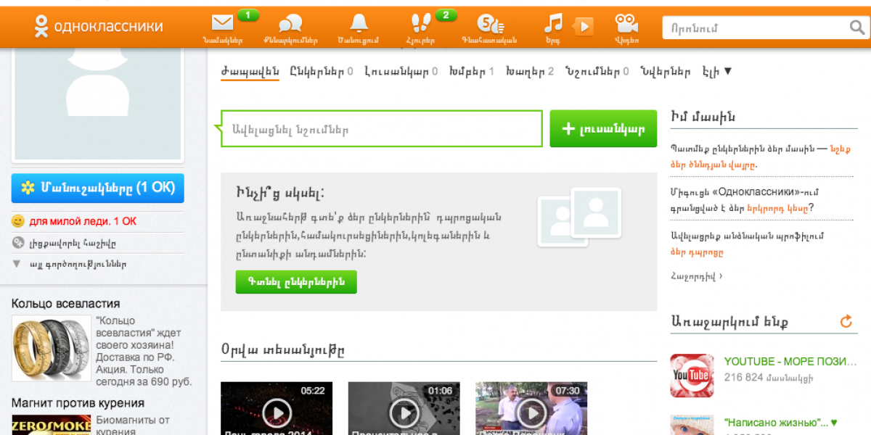
Task: Open Магнит против курения ad title
Action: coord(78,402)
